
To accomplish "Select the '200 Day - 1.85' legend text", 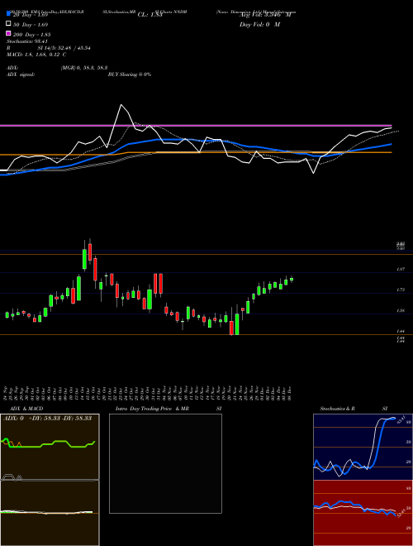I will point(31,35).
